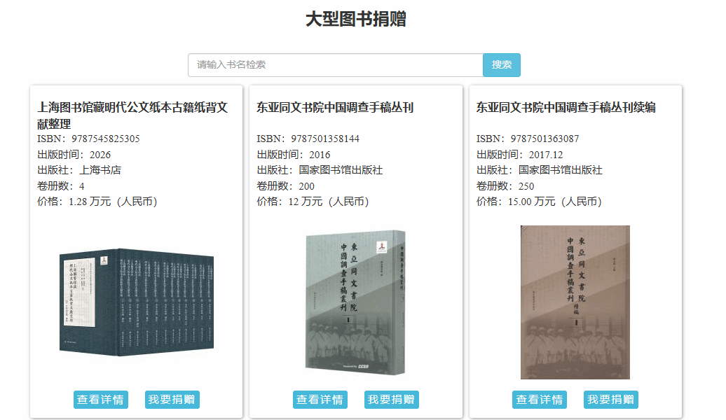The image size is (726, 420).
Task: Open 查看详情 for 上海图书馆藏明代公文纸本 book
Action: 100,400
